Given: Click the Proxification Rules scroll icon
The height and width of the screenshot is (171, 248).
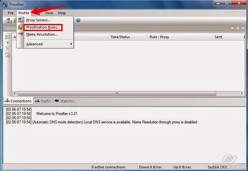Looking at the screenshot, I should [x=20, y=27].
